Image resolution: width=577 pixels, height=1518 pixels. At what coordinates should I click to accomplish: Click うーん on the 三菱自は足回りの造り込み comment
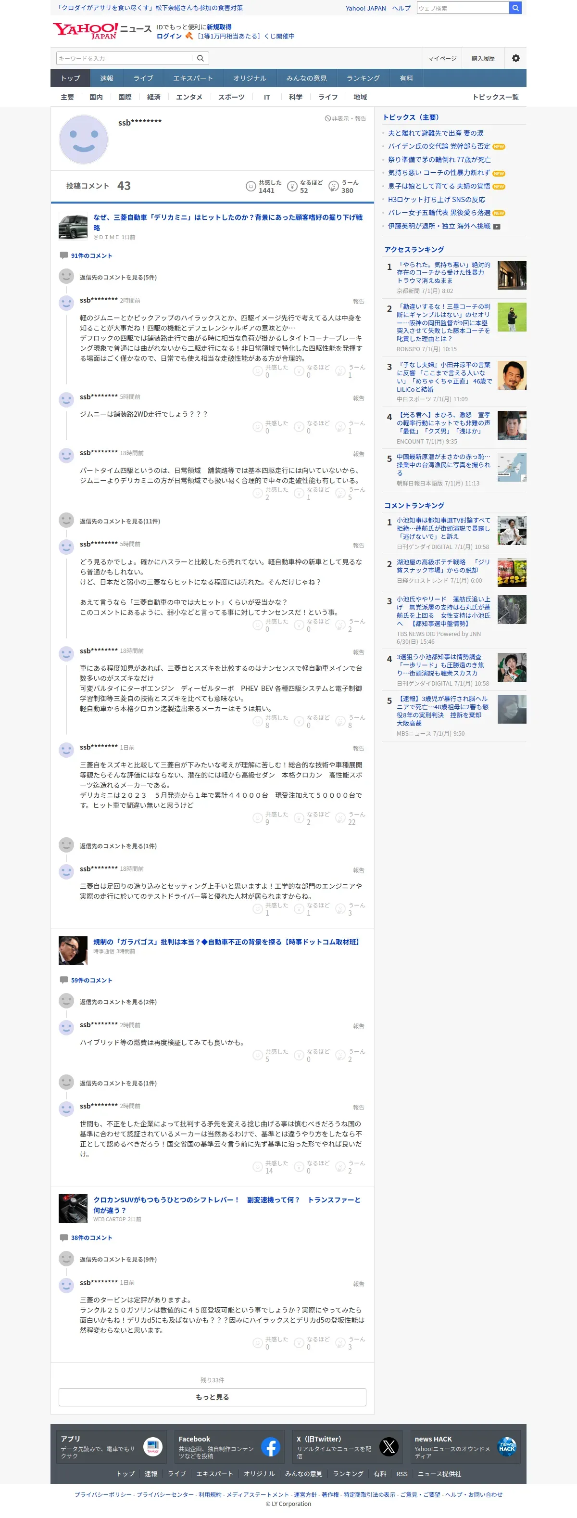click(x=351, y=909)
